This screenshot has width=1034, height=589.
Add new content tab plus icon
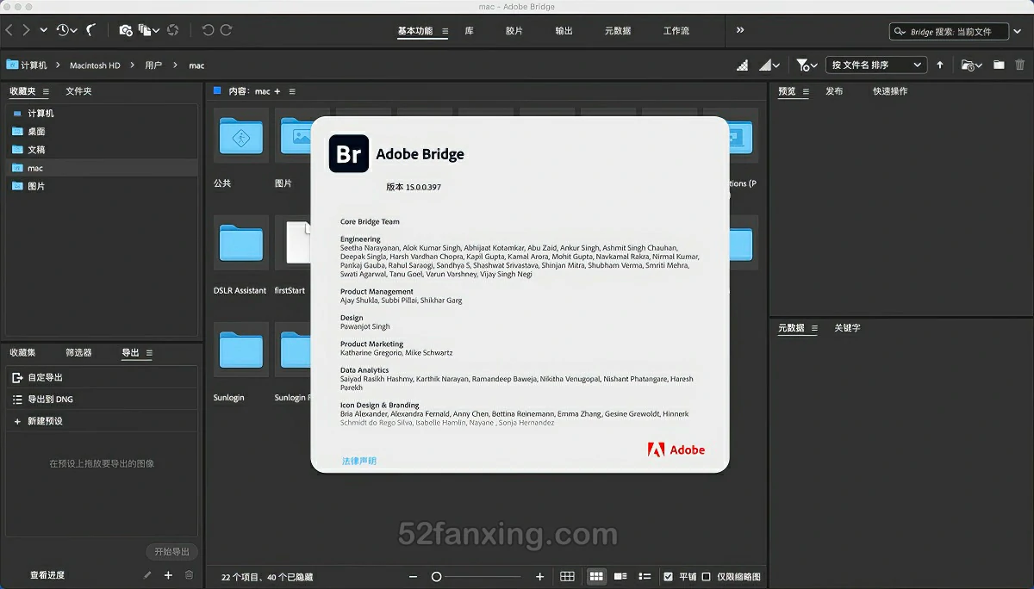pyautogui.click(x=277, y=91)
